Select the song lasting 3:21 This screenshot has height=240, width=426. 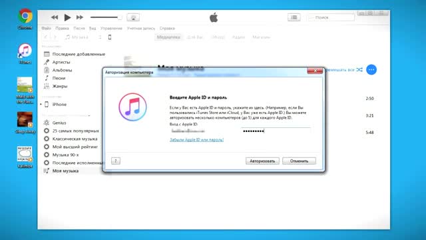click(x=369, y=115)
